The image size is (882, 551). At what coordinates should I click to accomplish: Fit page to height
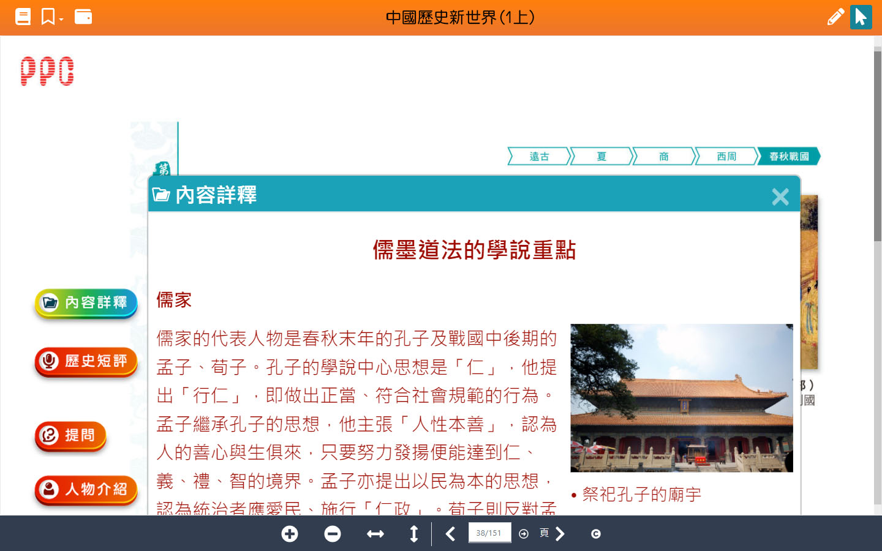coord(414,534)
